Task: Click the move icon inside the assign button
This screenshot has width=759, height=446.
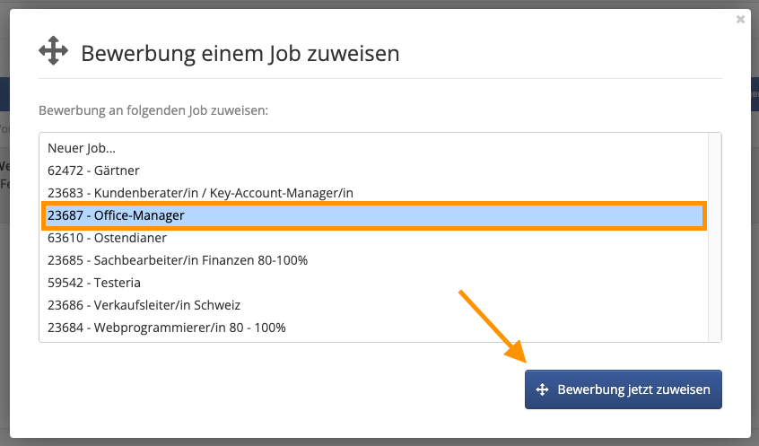Action: point(542,389)
